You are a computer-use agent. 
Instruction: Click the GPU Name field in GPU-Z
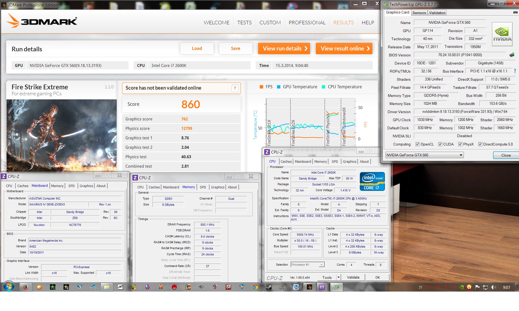click(x=450, y=22)
